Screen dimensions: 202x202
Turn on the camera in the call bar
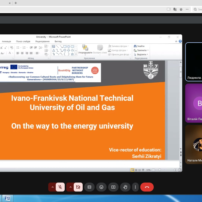pos(78,187)
